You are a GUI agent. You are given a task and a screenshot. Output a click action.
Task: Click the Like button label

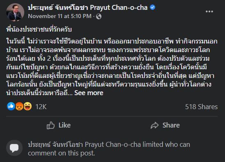tap(64, 125)
